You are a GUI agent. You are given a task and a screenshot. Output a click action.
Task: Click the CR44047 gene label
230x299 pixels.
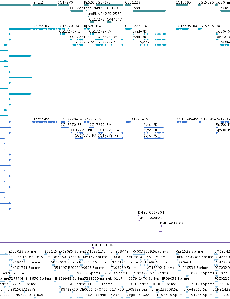click(x=114, y=20)
